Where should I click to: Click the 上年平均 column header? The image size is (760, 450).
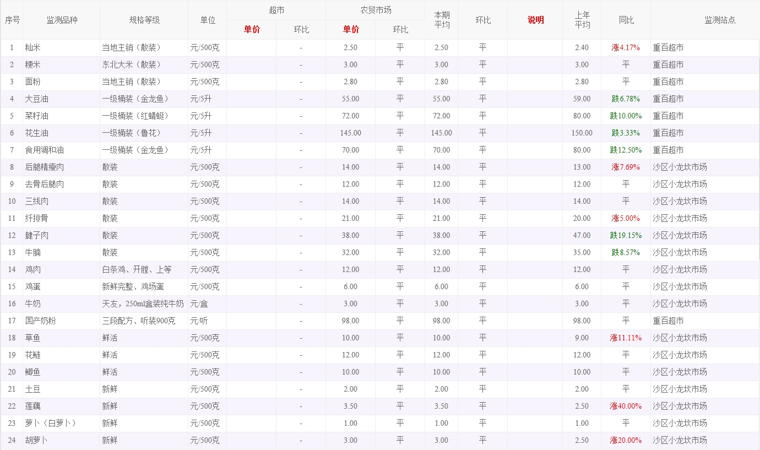click(582, 20)
